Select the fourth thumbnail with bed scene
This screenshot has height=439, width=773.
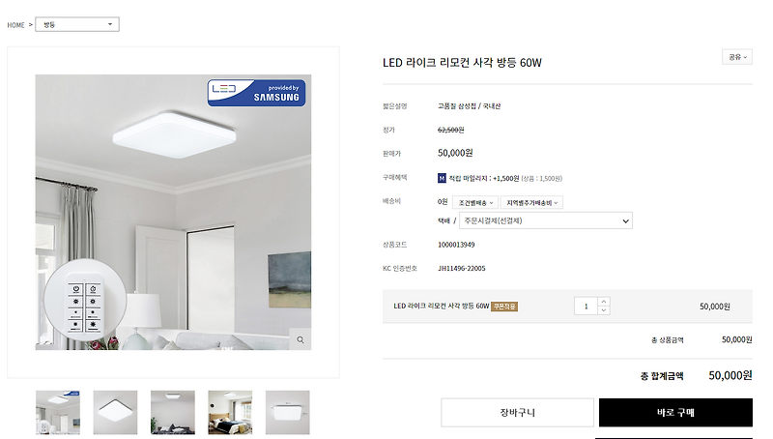(x=230, y=412)
